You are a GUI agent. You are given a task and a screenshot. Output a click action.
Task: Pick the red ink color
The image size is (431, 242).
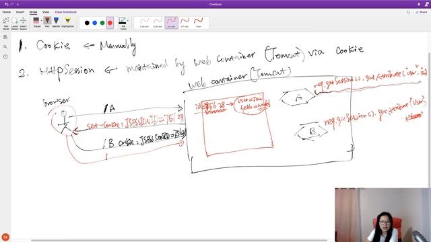click(x=110, y=23)
